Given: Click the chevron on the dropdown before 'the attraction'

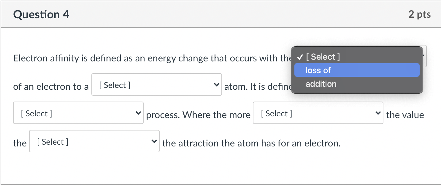Looking at the screenshot, I should click(x=154, y=141).
